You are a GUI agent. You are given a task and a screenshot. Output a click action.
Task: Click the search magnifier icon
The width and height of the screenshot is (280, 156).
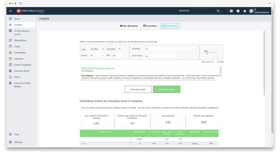pos(218,11)
